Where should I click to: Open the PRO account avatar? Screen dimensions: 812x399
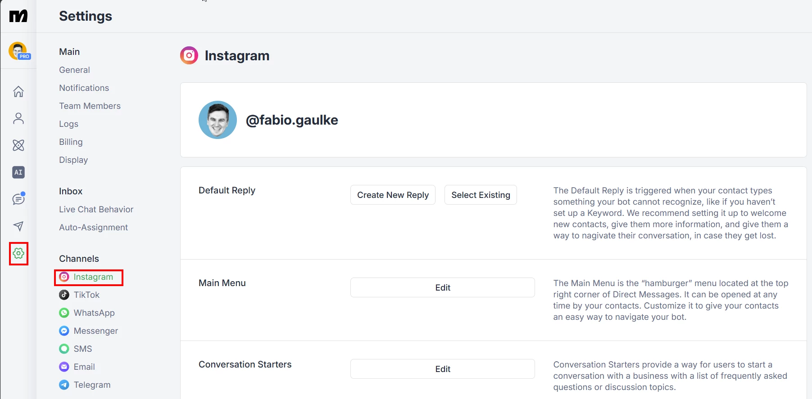coord(18,51)
